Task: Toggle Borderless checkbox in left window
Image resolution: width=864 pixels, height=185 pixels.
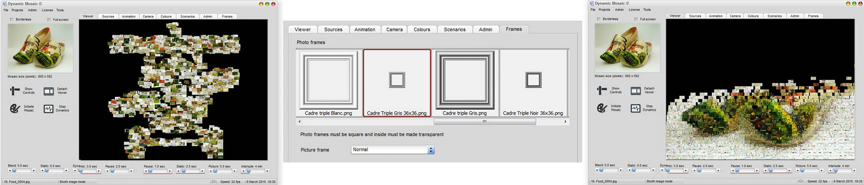Action: pos(12,19)
